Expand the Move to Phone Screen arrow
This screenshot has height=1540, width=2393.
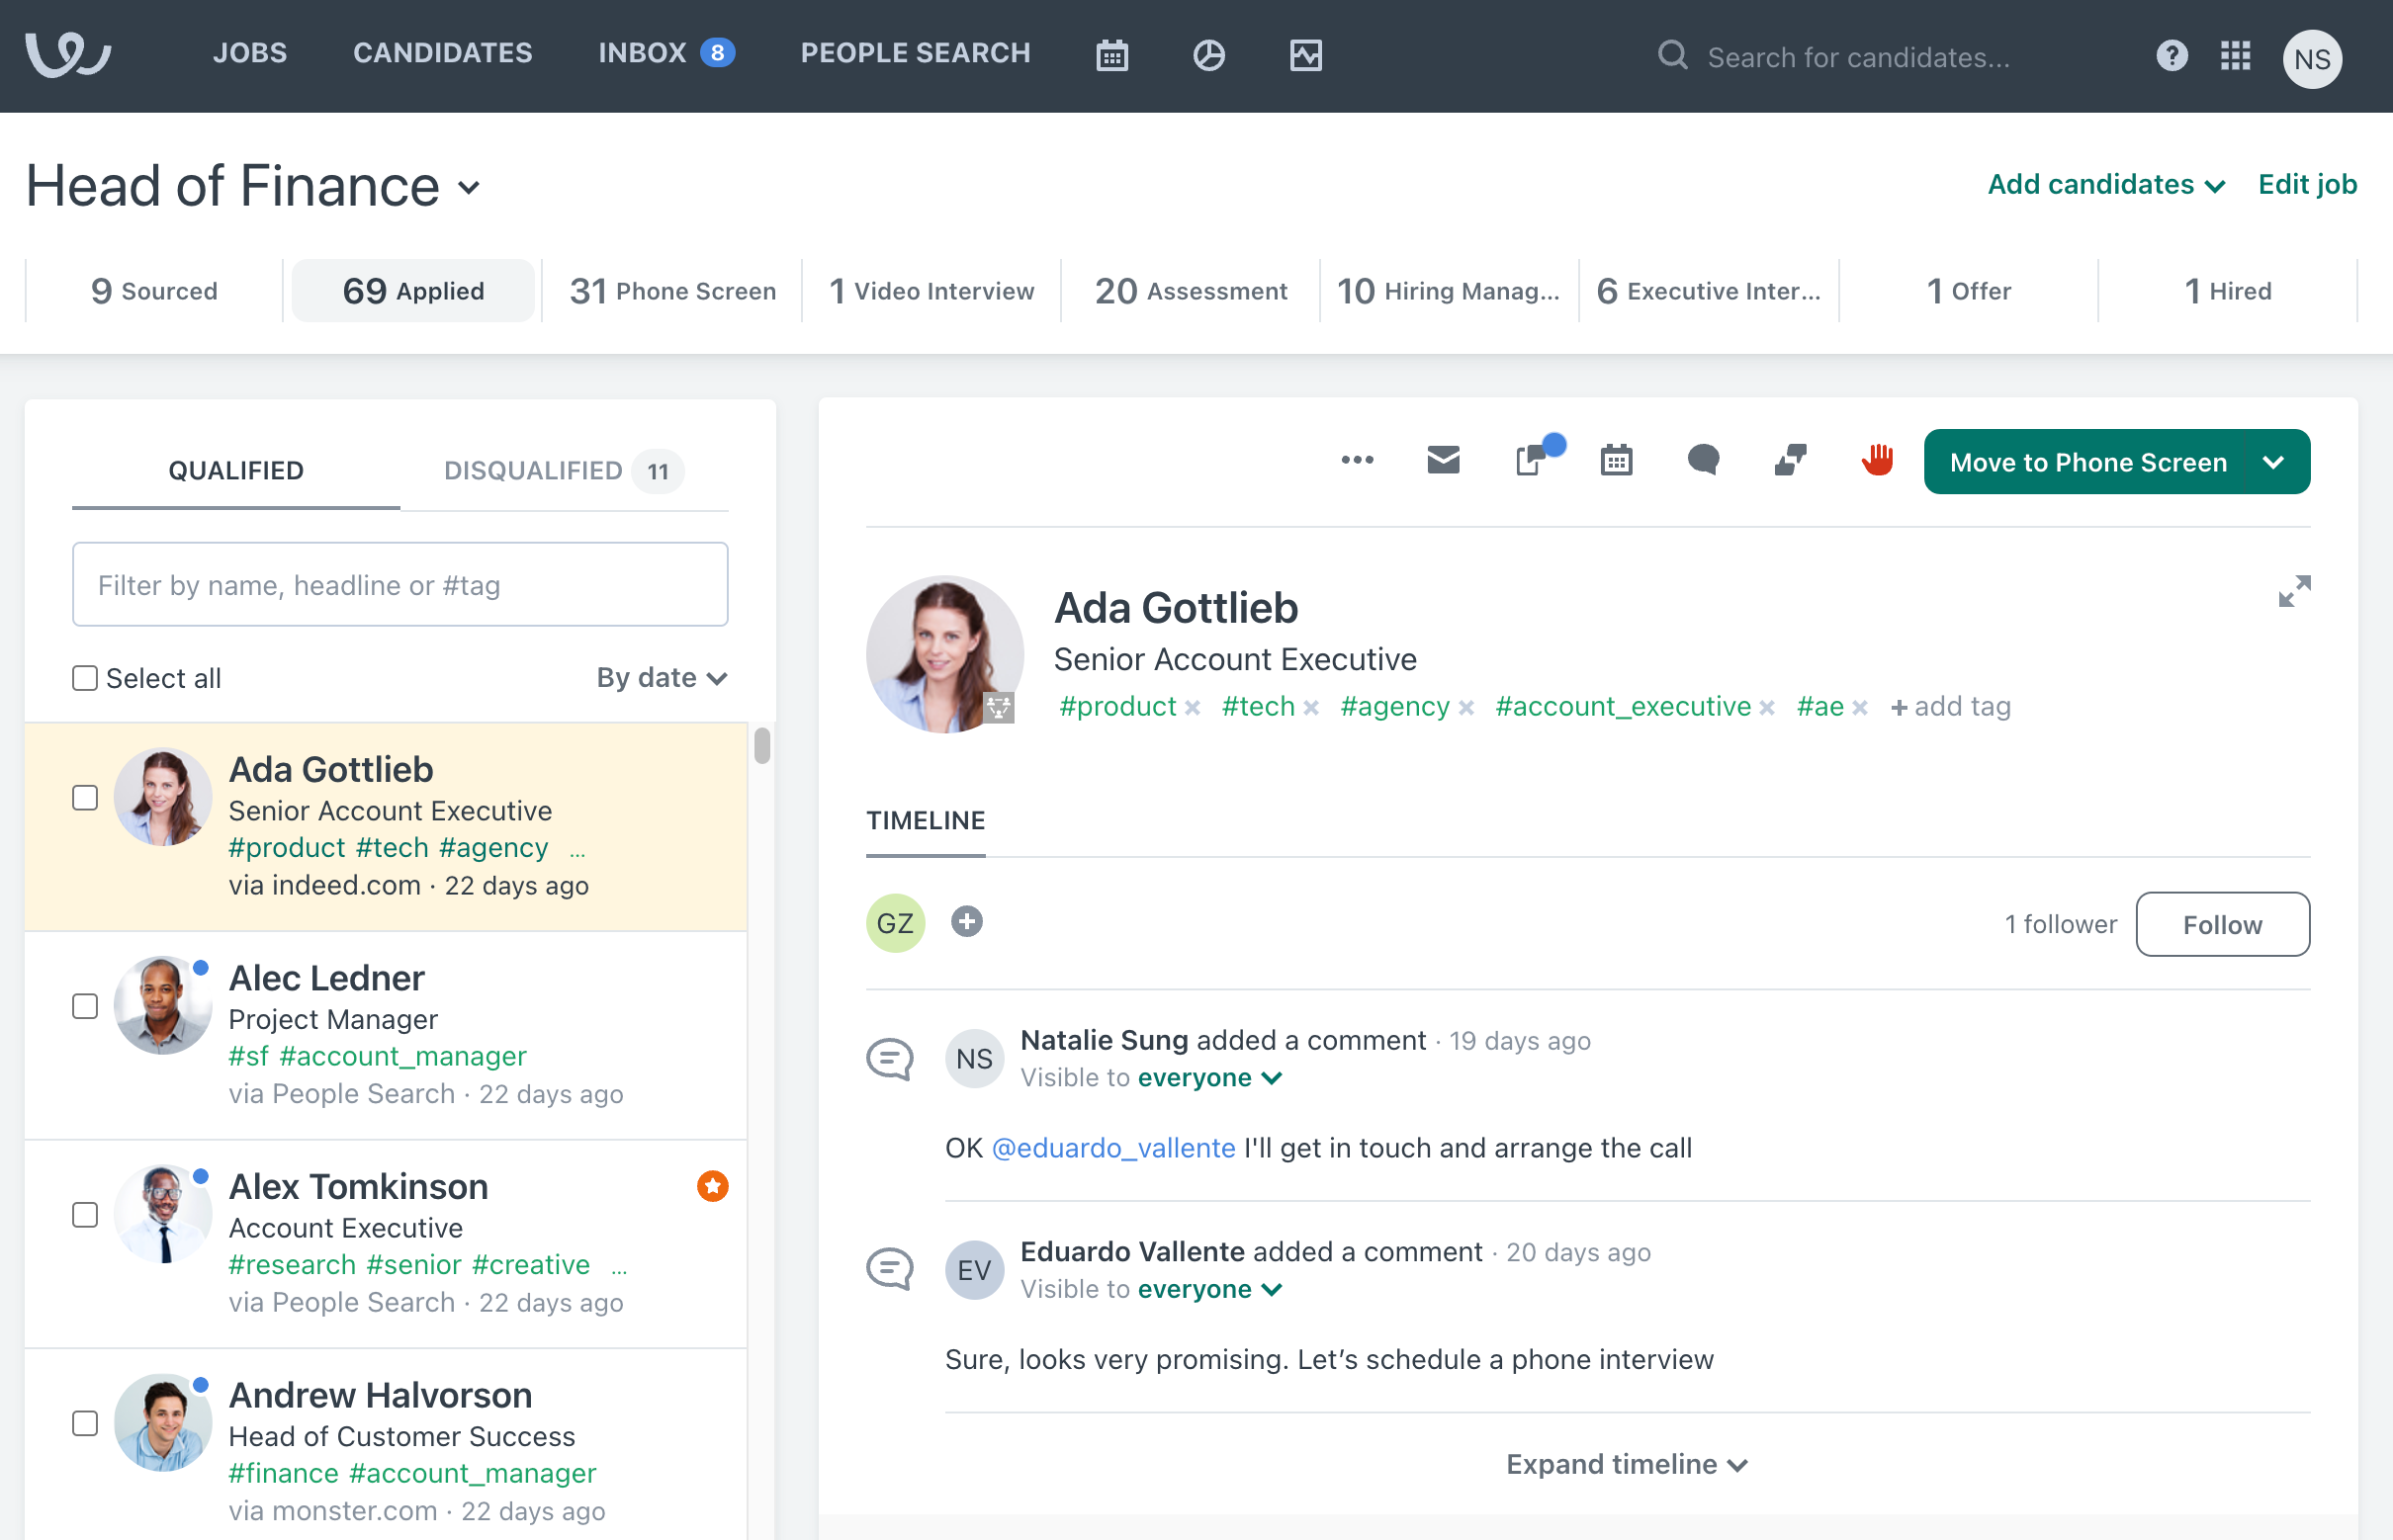click(2274, 463)
